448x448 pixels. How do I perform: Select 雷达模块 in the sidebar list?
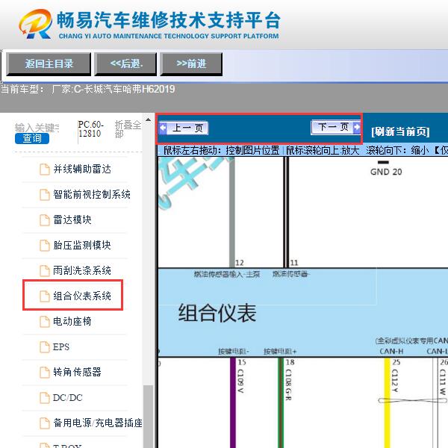[72, 220]
